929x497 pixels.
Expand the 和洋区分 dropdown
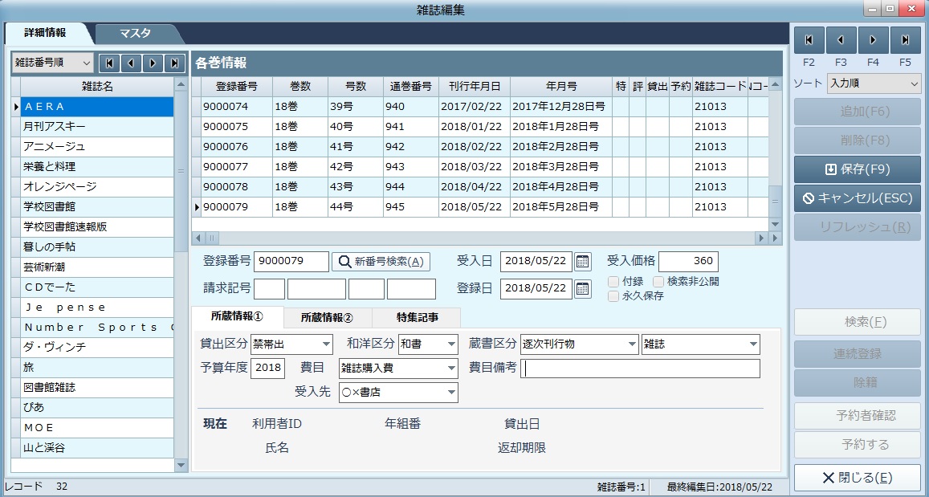[x=451, y=344]
